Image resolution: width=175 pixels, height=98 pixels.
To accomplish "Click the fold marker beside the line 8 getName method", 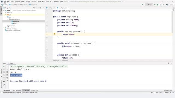I will pyautogui.click(x=52, y=32).
